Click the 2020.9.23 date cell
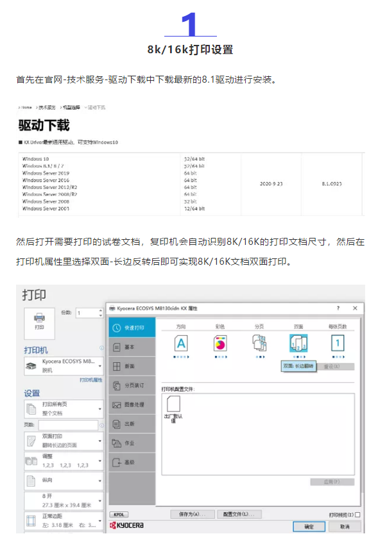 click(x=271, y=184)
